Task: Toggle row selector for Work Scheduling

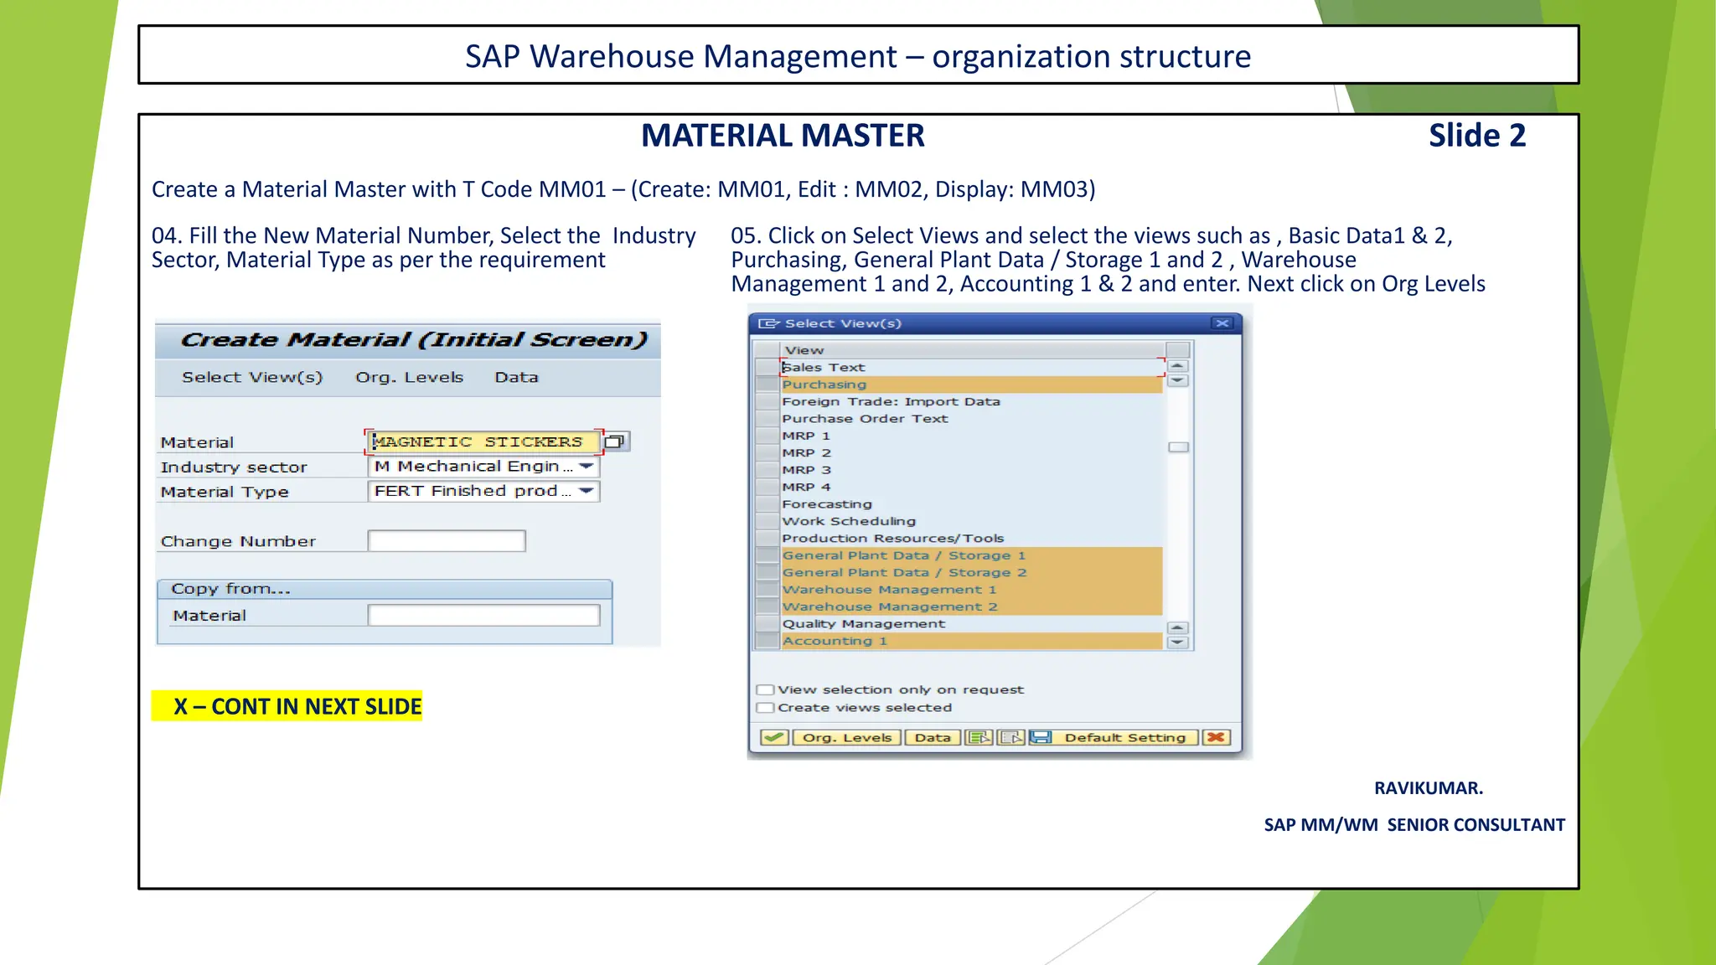Action: (x=767, y=521)
